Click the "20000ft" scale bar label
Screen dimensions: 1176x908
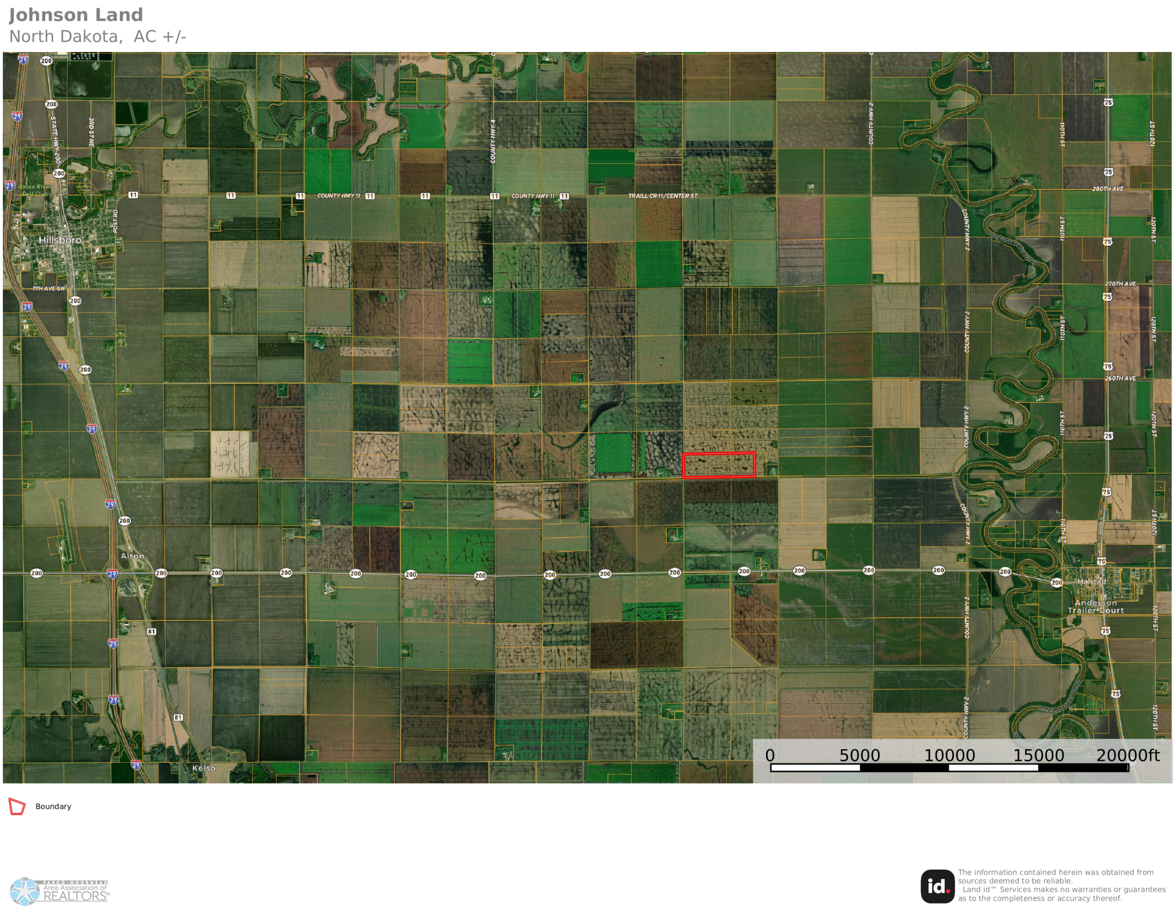coord(1127,755)
